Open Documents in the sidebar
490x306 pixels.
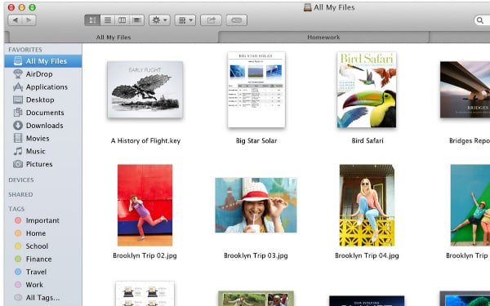[43, 113]
